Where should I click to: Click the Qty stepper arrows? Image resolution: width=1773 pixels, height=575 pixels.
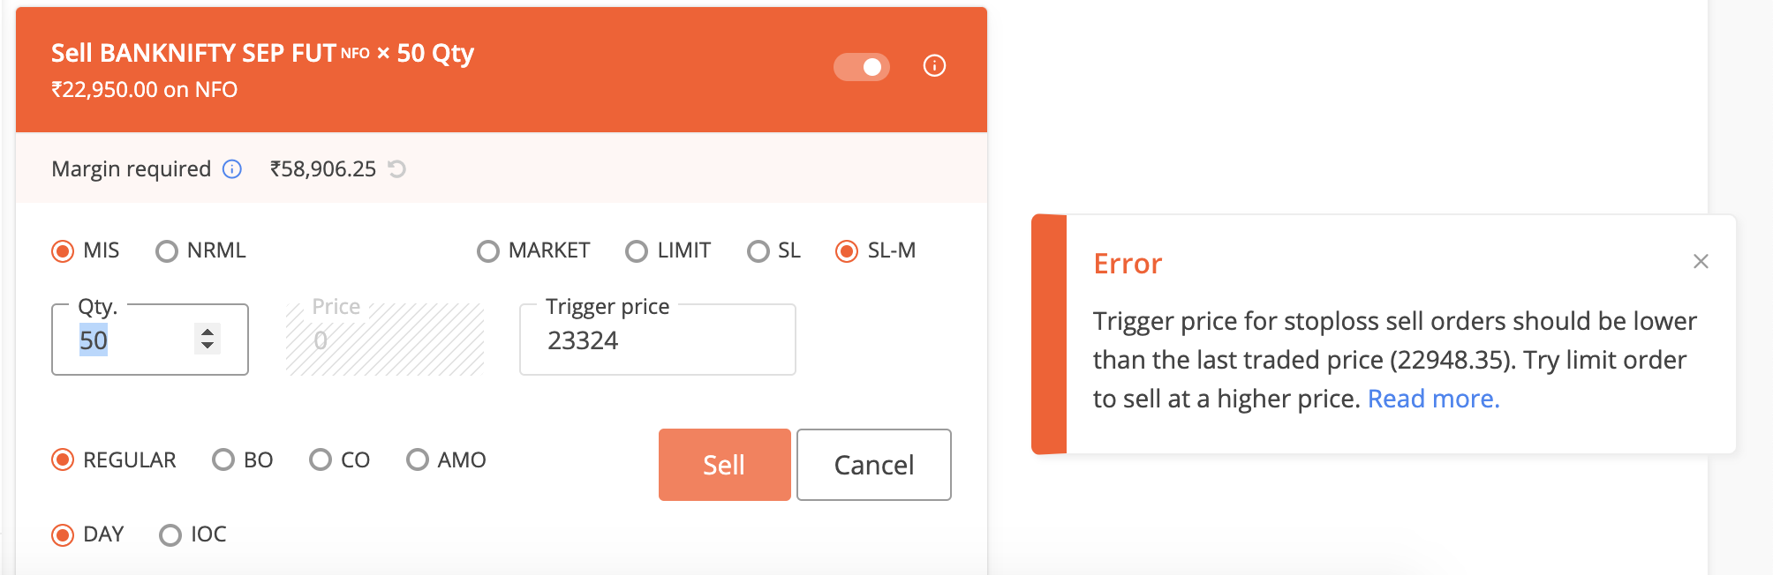pyautogui.click(x=207, y=339)
